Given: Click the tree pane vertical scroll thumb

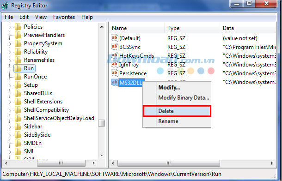Looking at the screenshot, I should (x=102, y=123).
